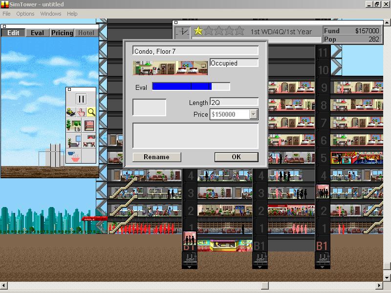Click the map window's system box
Viewport: 391px width, 293px height.
[4, 26]
